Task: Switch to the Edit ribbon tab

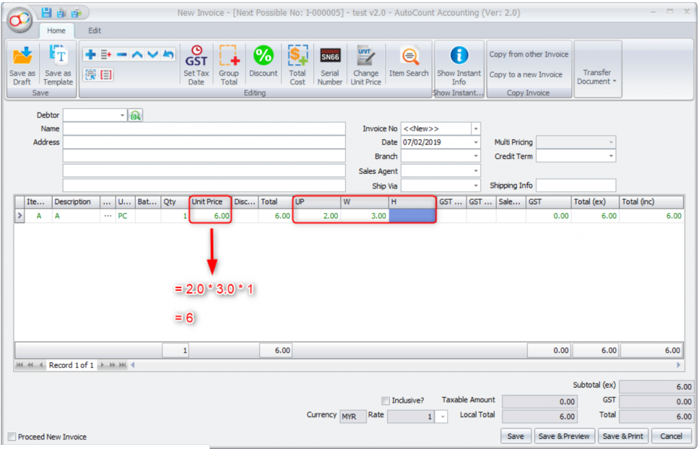Action: [x=94, y=31]
